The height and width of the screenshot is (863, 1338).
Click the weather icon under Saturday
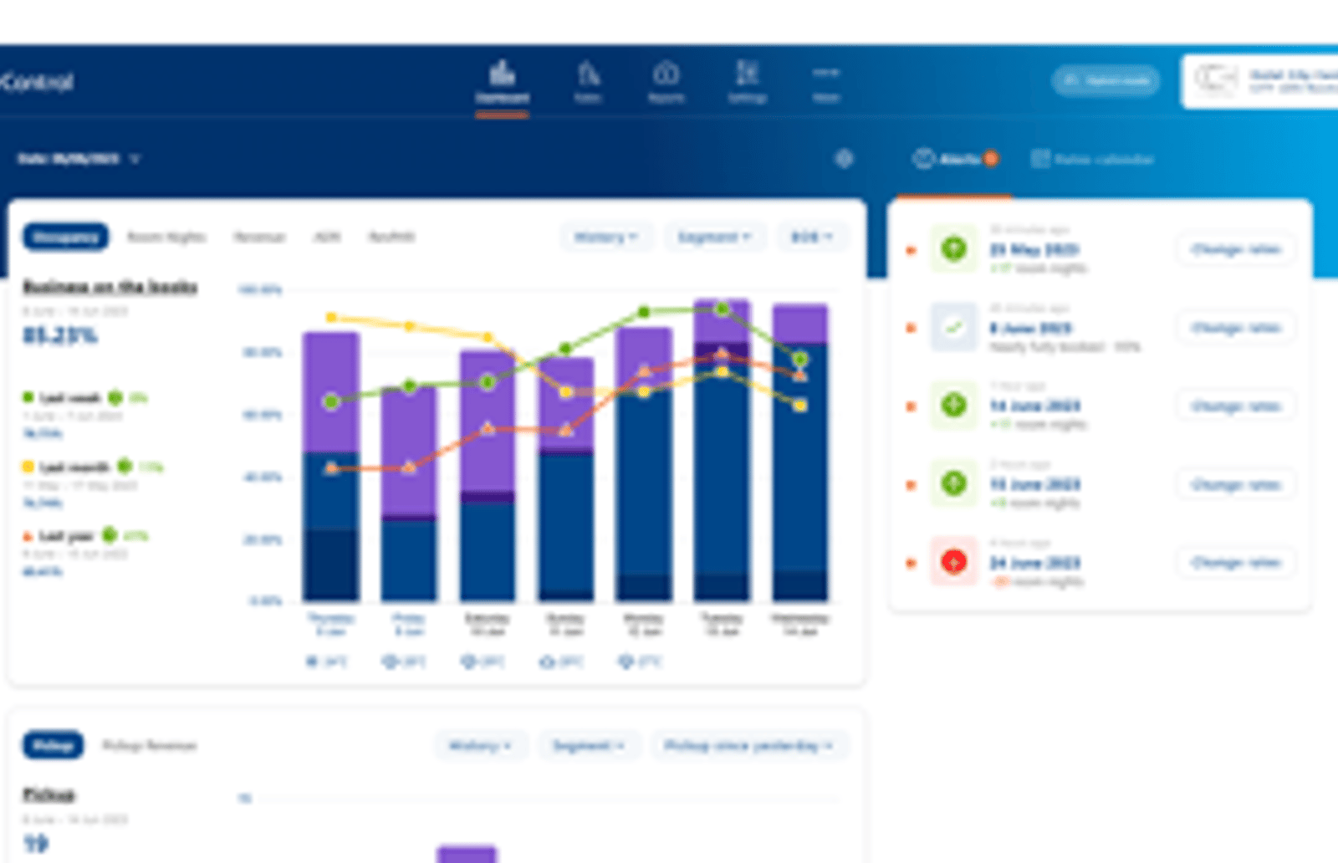pyautogui.click(x=469, y=661)
